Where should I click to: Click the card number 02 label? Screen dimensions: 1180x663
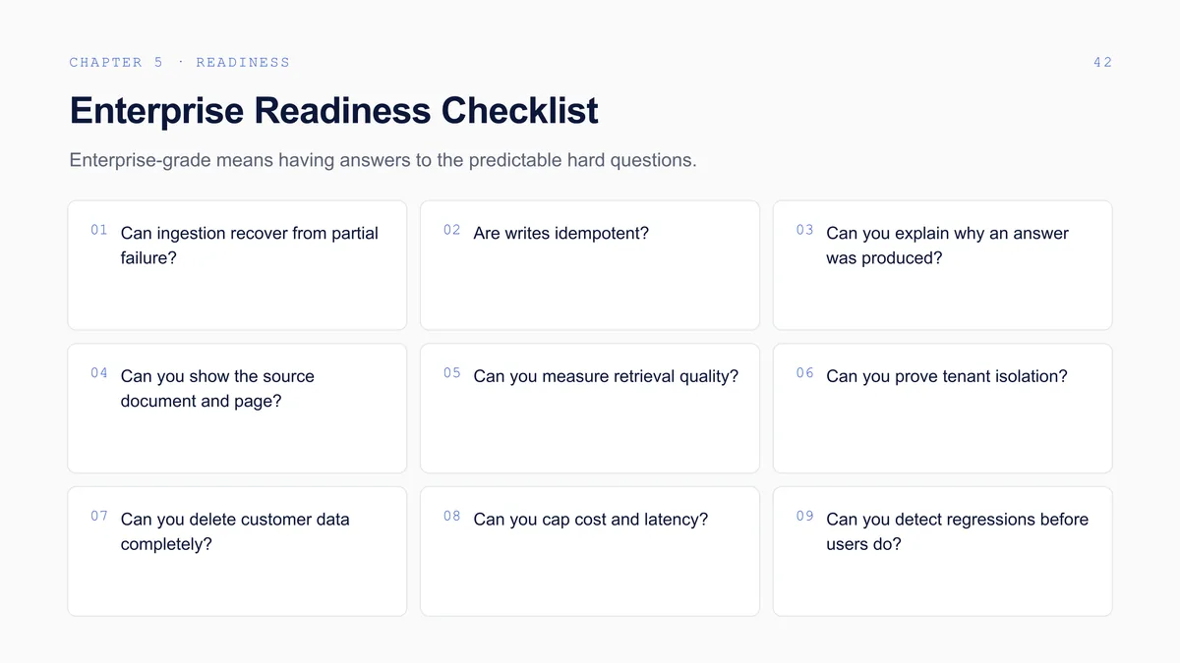[x=452, y=230]
